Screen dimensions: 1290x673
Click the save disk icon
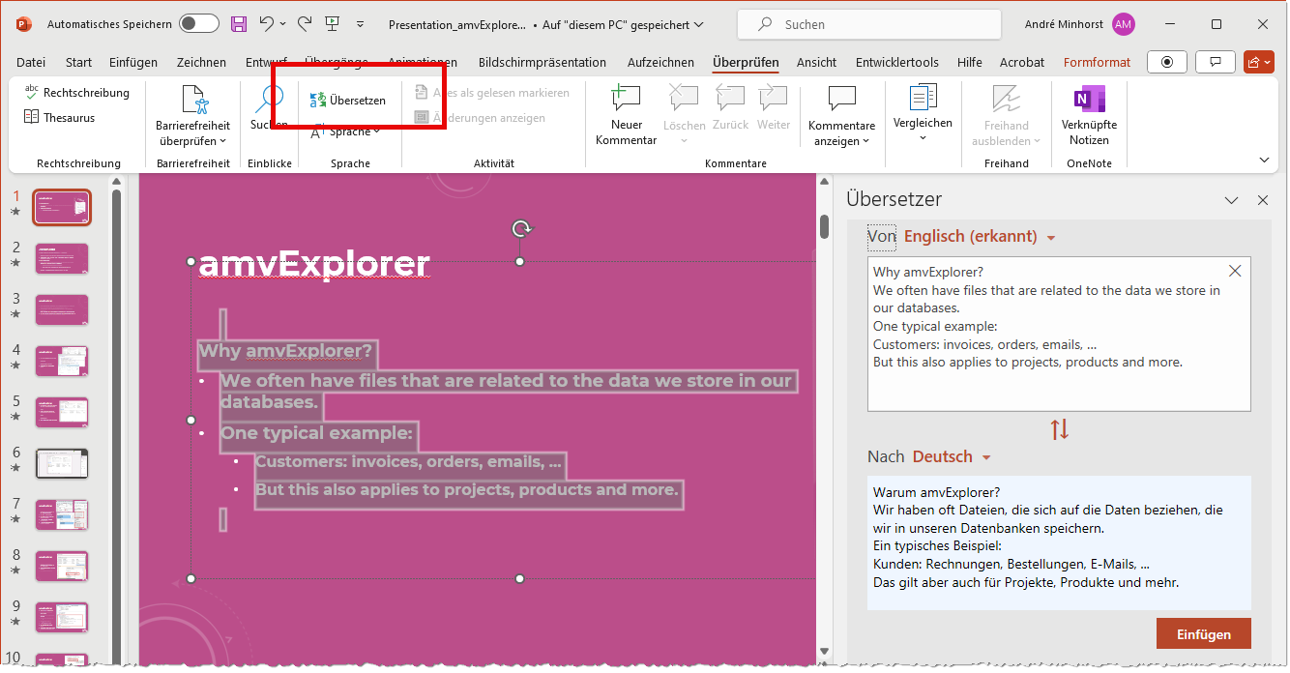(x=238, y=24)
